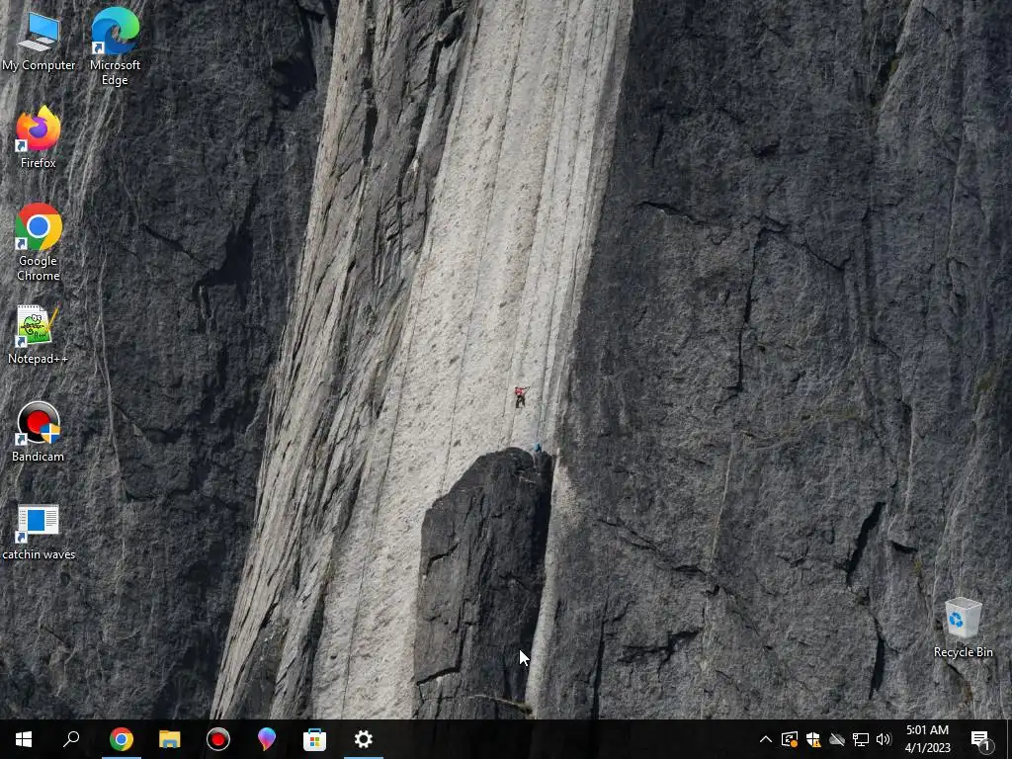Screen dimensions: 1012x759
Task: Click the Show desktop sliver
Action: pyautogui.click(x=1009, y=739)
